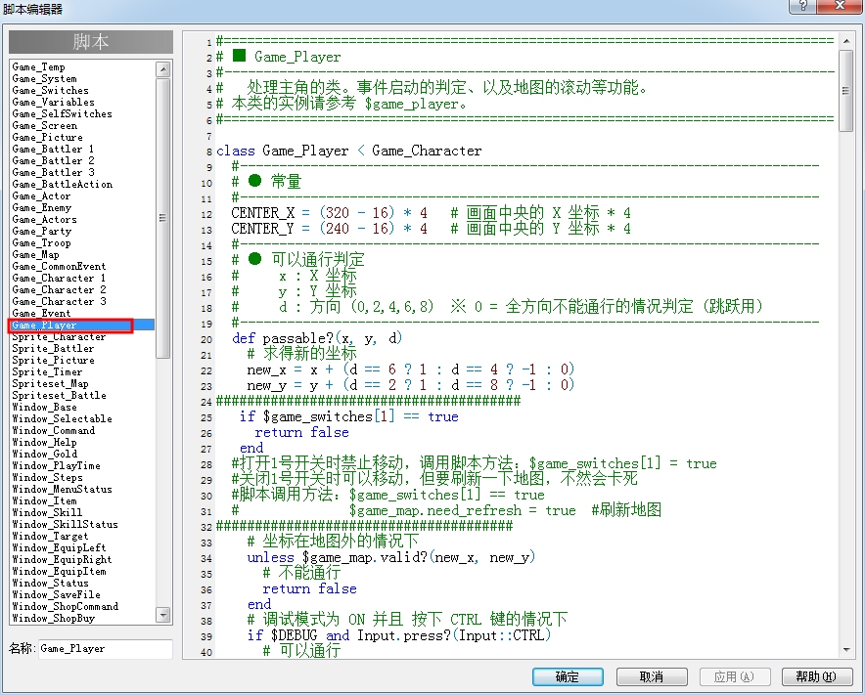Select the highlighted Game_Player script

tap(81, 326)
